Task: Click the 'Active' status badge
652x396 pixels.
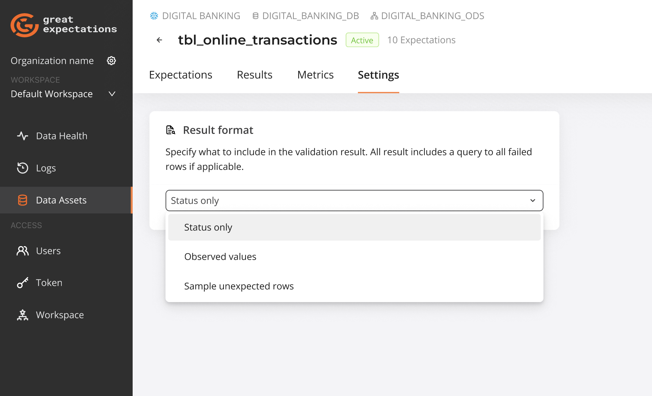Action: pyautogui.click(x=362, y=40)
